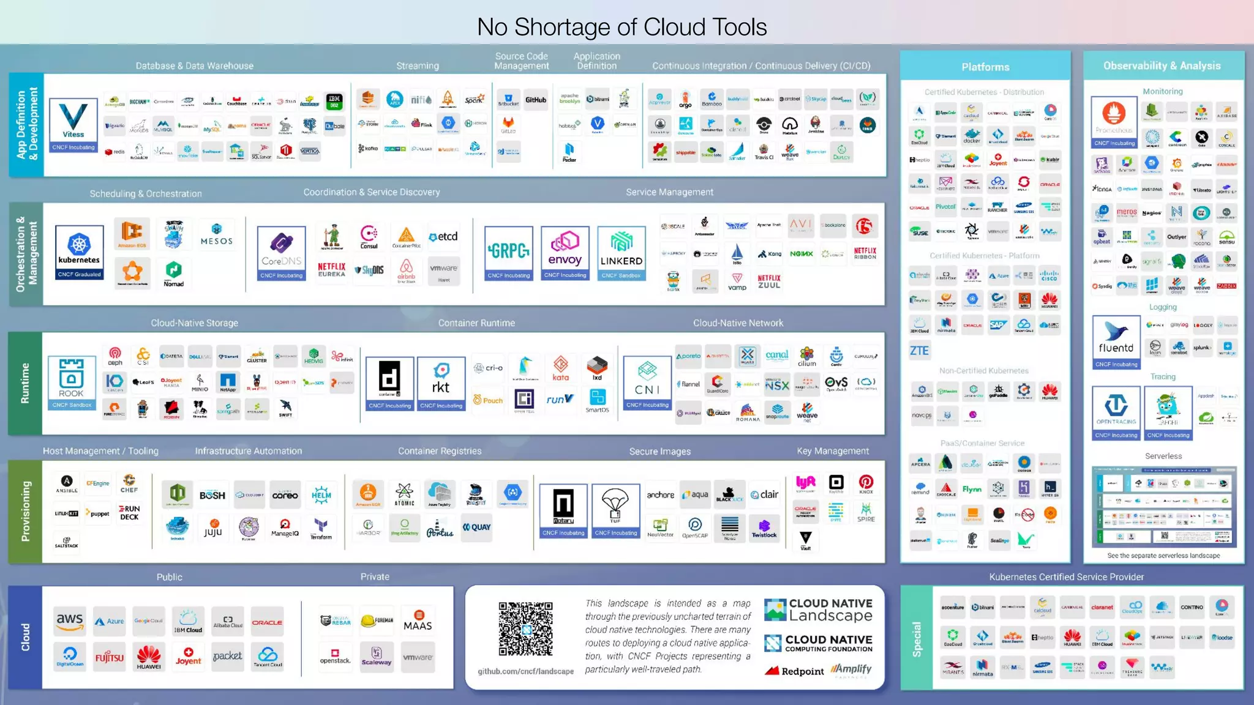Click the Platforms panel header
The width and height of the screenshot is (1254, 705).
point(985,67)
